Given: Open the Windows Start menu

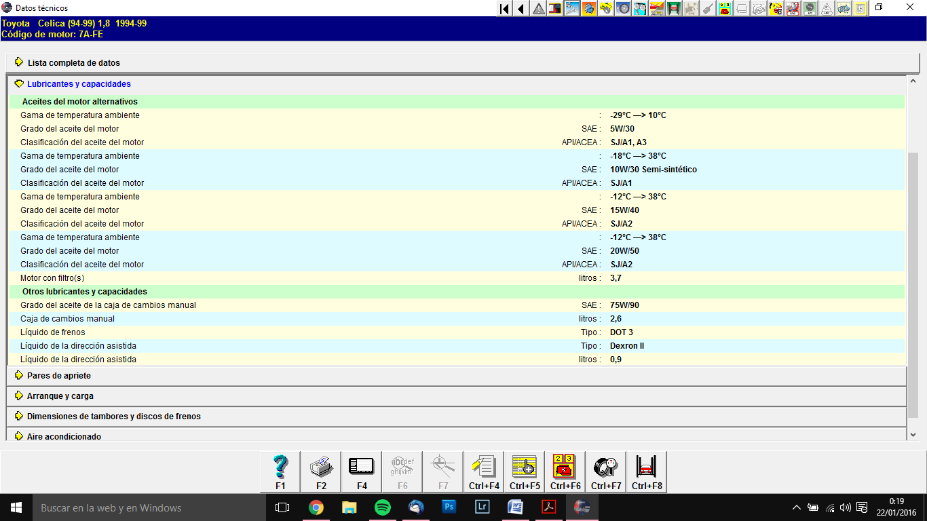Looking at the screenshot, I should pos(16,507).
